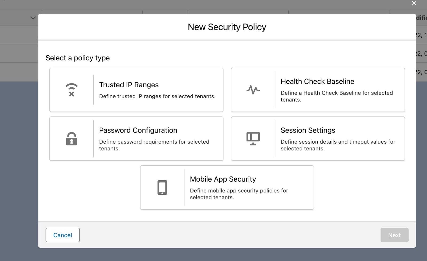Click the Session Settings monitor icon
The image size is (427, 261).
coord(253,138)
